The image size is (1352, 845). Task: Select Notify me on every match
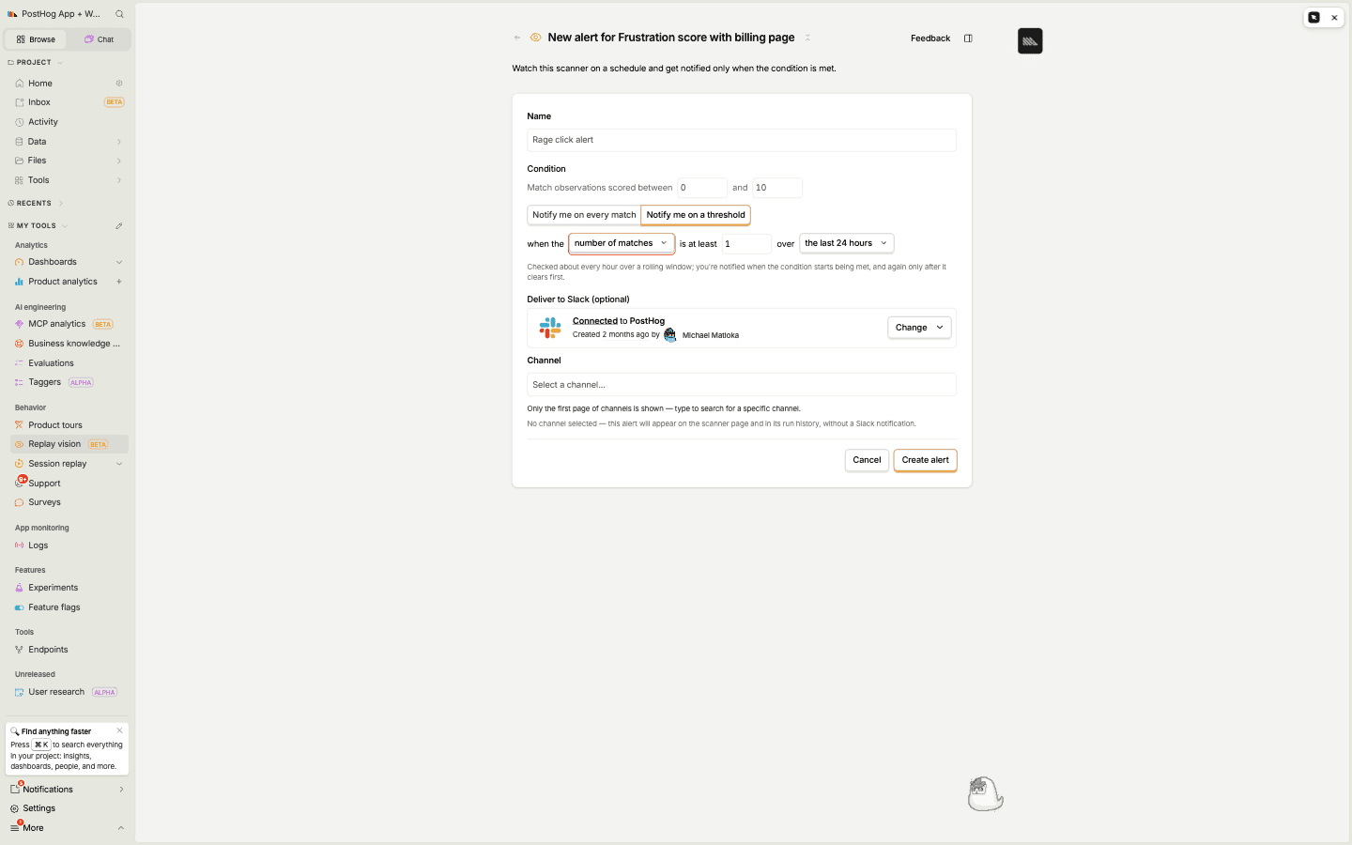point(584,215)
